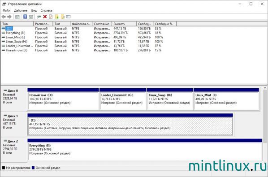
Task: Click free space value 156,80 ГБ
Action: click(x=144, y=29)
